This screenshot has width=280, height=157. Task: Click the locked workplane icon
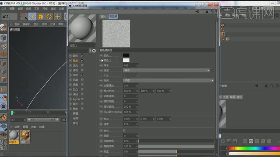click(3, 127)
